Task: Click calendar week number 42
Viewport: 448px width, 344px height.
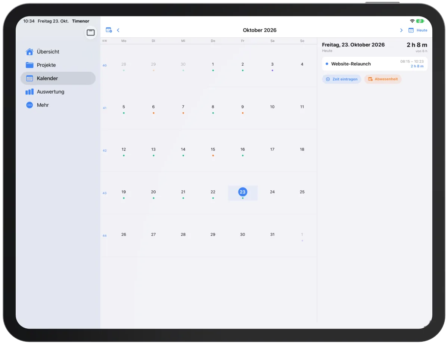Action: click(105, 151)
